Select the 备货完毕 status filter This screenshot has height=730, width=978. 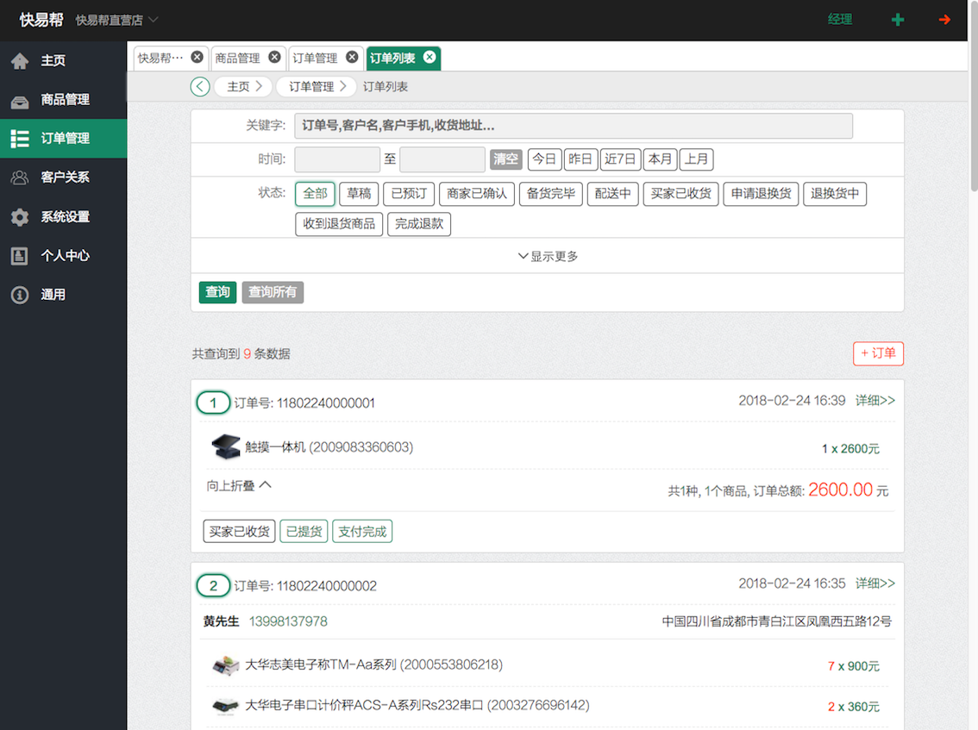[x=551, y=194]
